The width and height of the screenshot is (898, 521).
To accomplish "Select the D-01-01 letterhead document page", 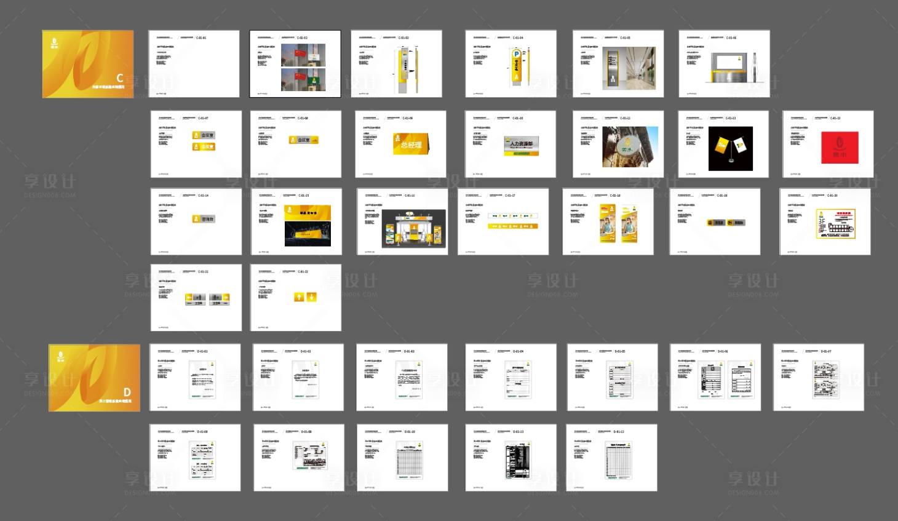I will [195, 377].
